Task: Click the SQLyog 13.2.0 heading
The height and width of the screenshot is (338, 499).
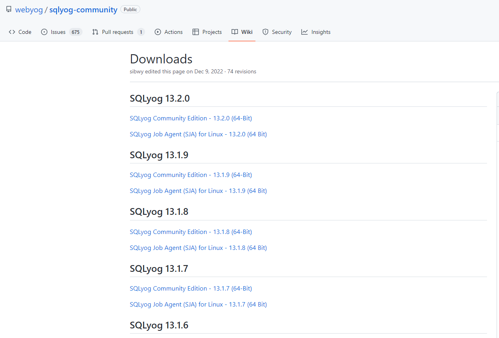Action: (160, 98)
